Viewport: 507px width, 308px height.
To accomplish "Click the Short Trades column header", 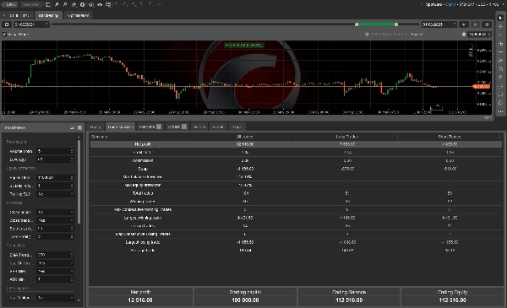I will point(450,137).
